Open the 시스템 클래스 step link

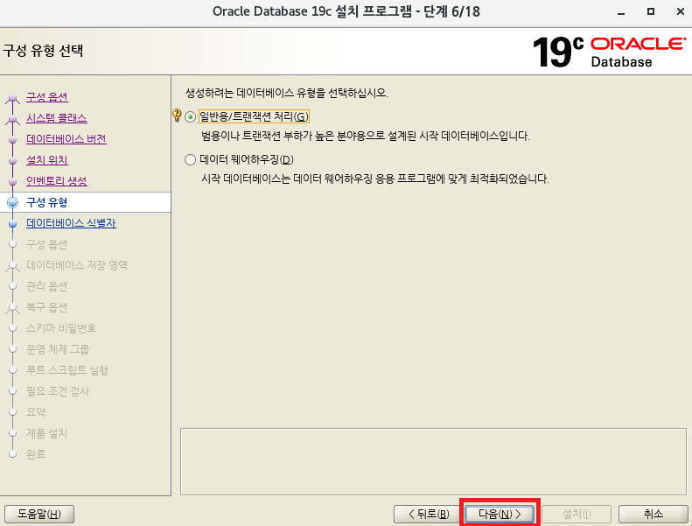point(57,118)
